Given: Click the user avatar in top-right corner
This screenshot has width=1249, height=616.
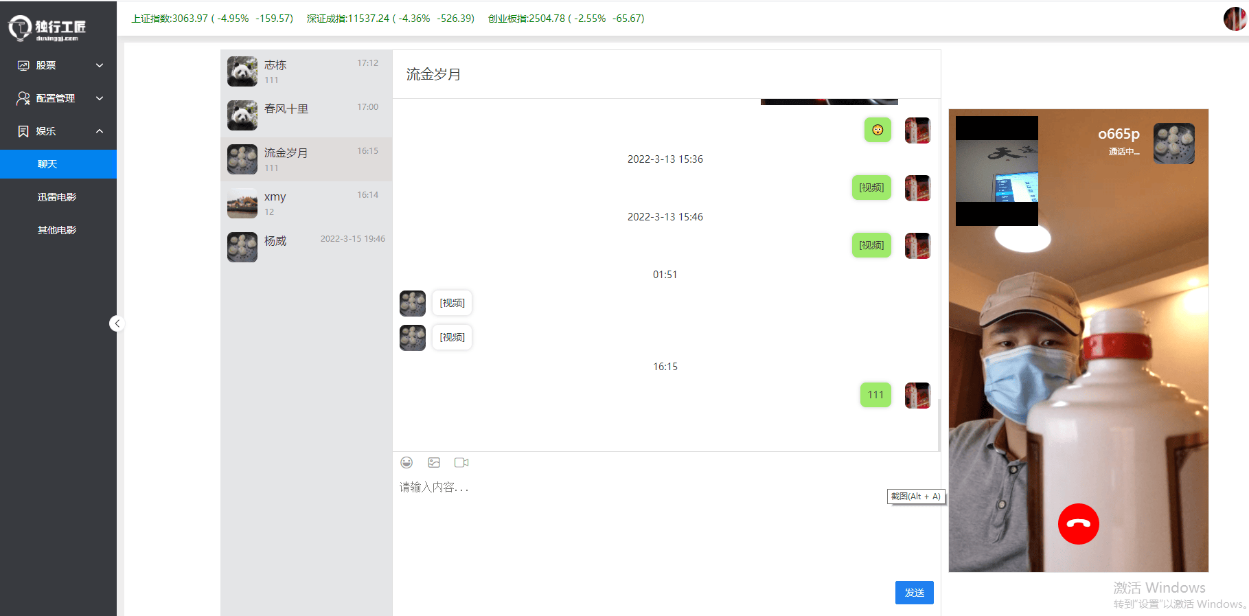Looking at the screenshot, I should tap(1234, 19).
